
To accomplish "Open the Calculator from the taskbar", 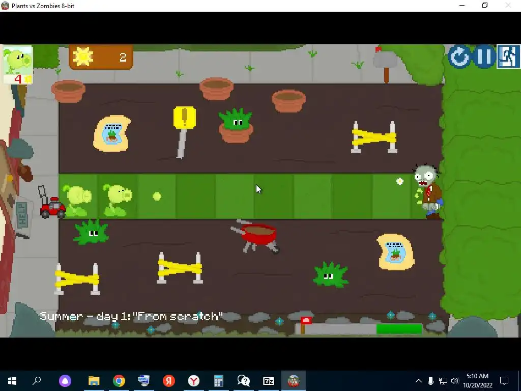I will tap(219, 381).
